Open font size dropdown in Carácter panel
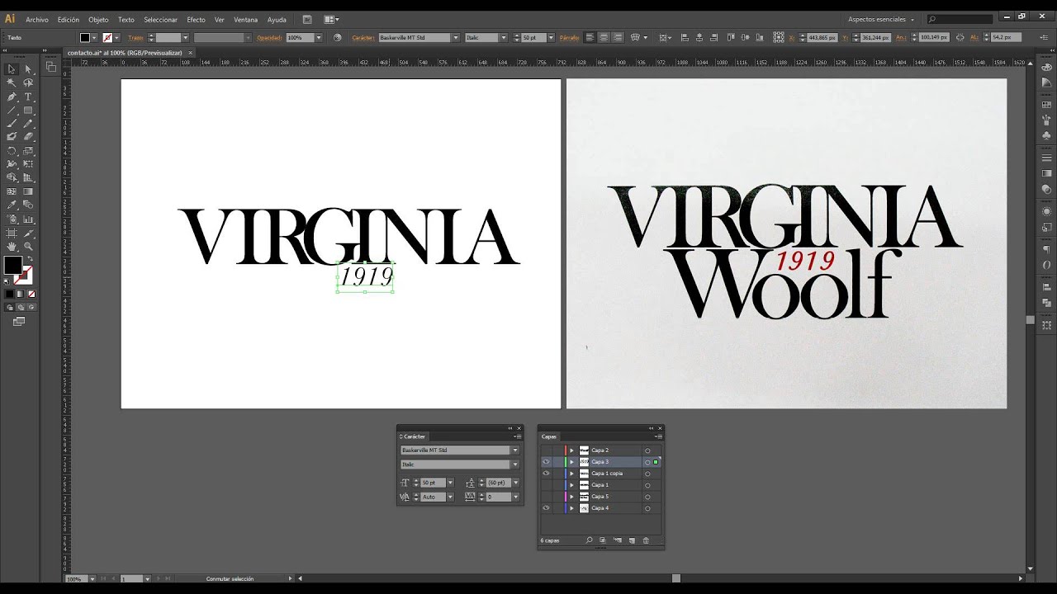The image size is (1057, 594). coord(450,483)
